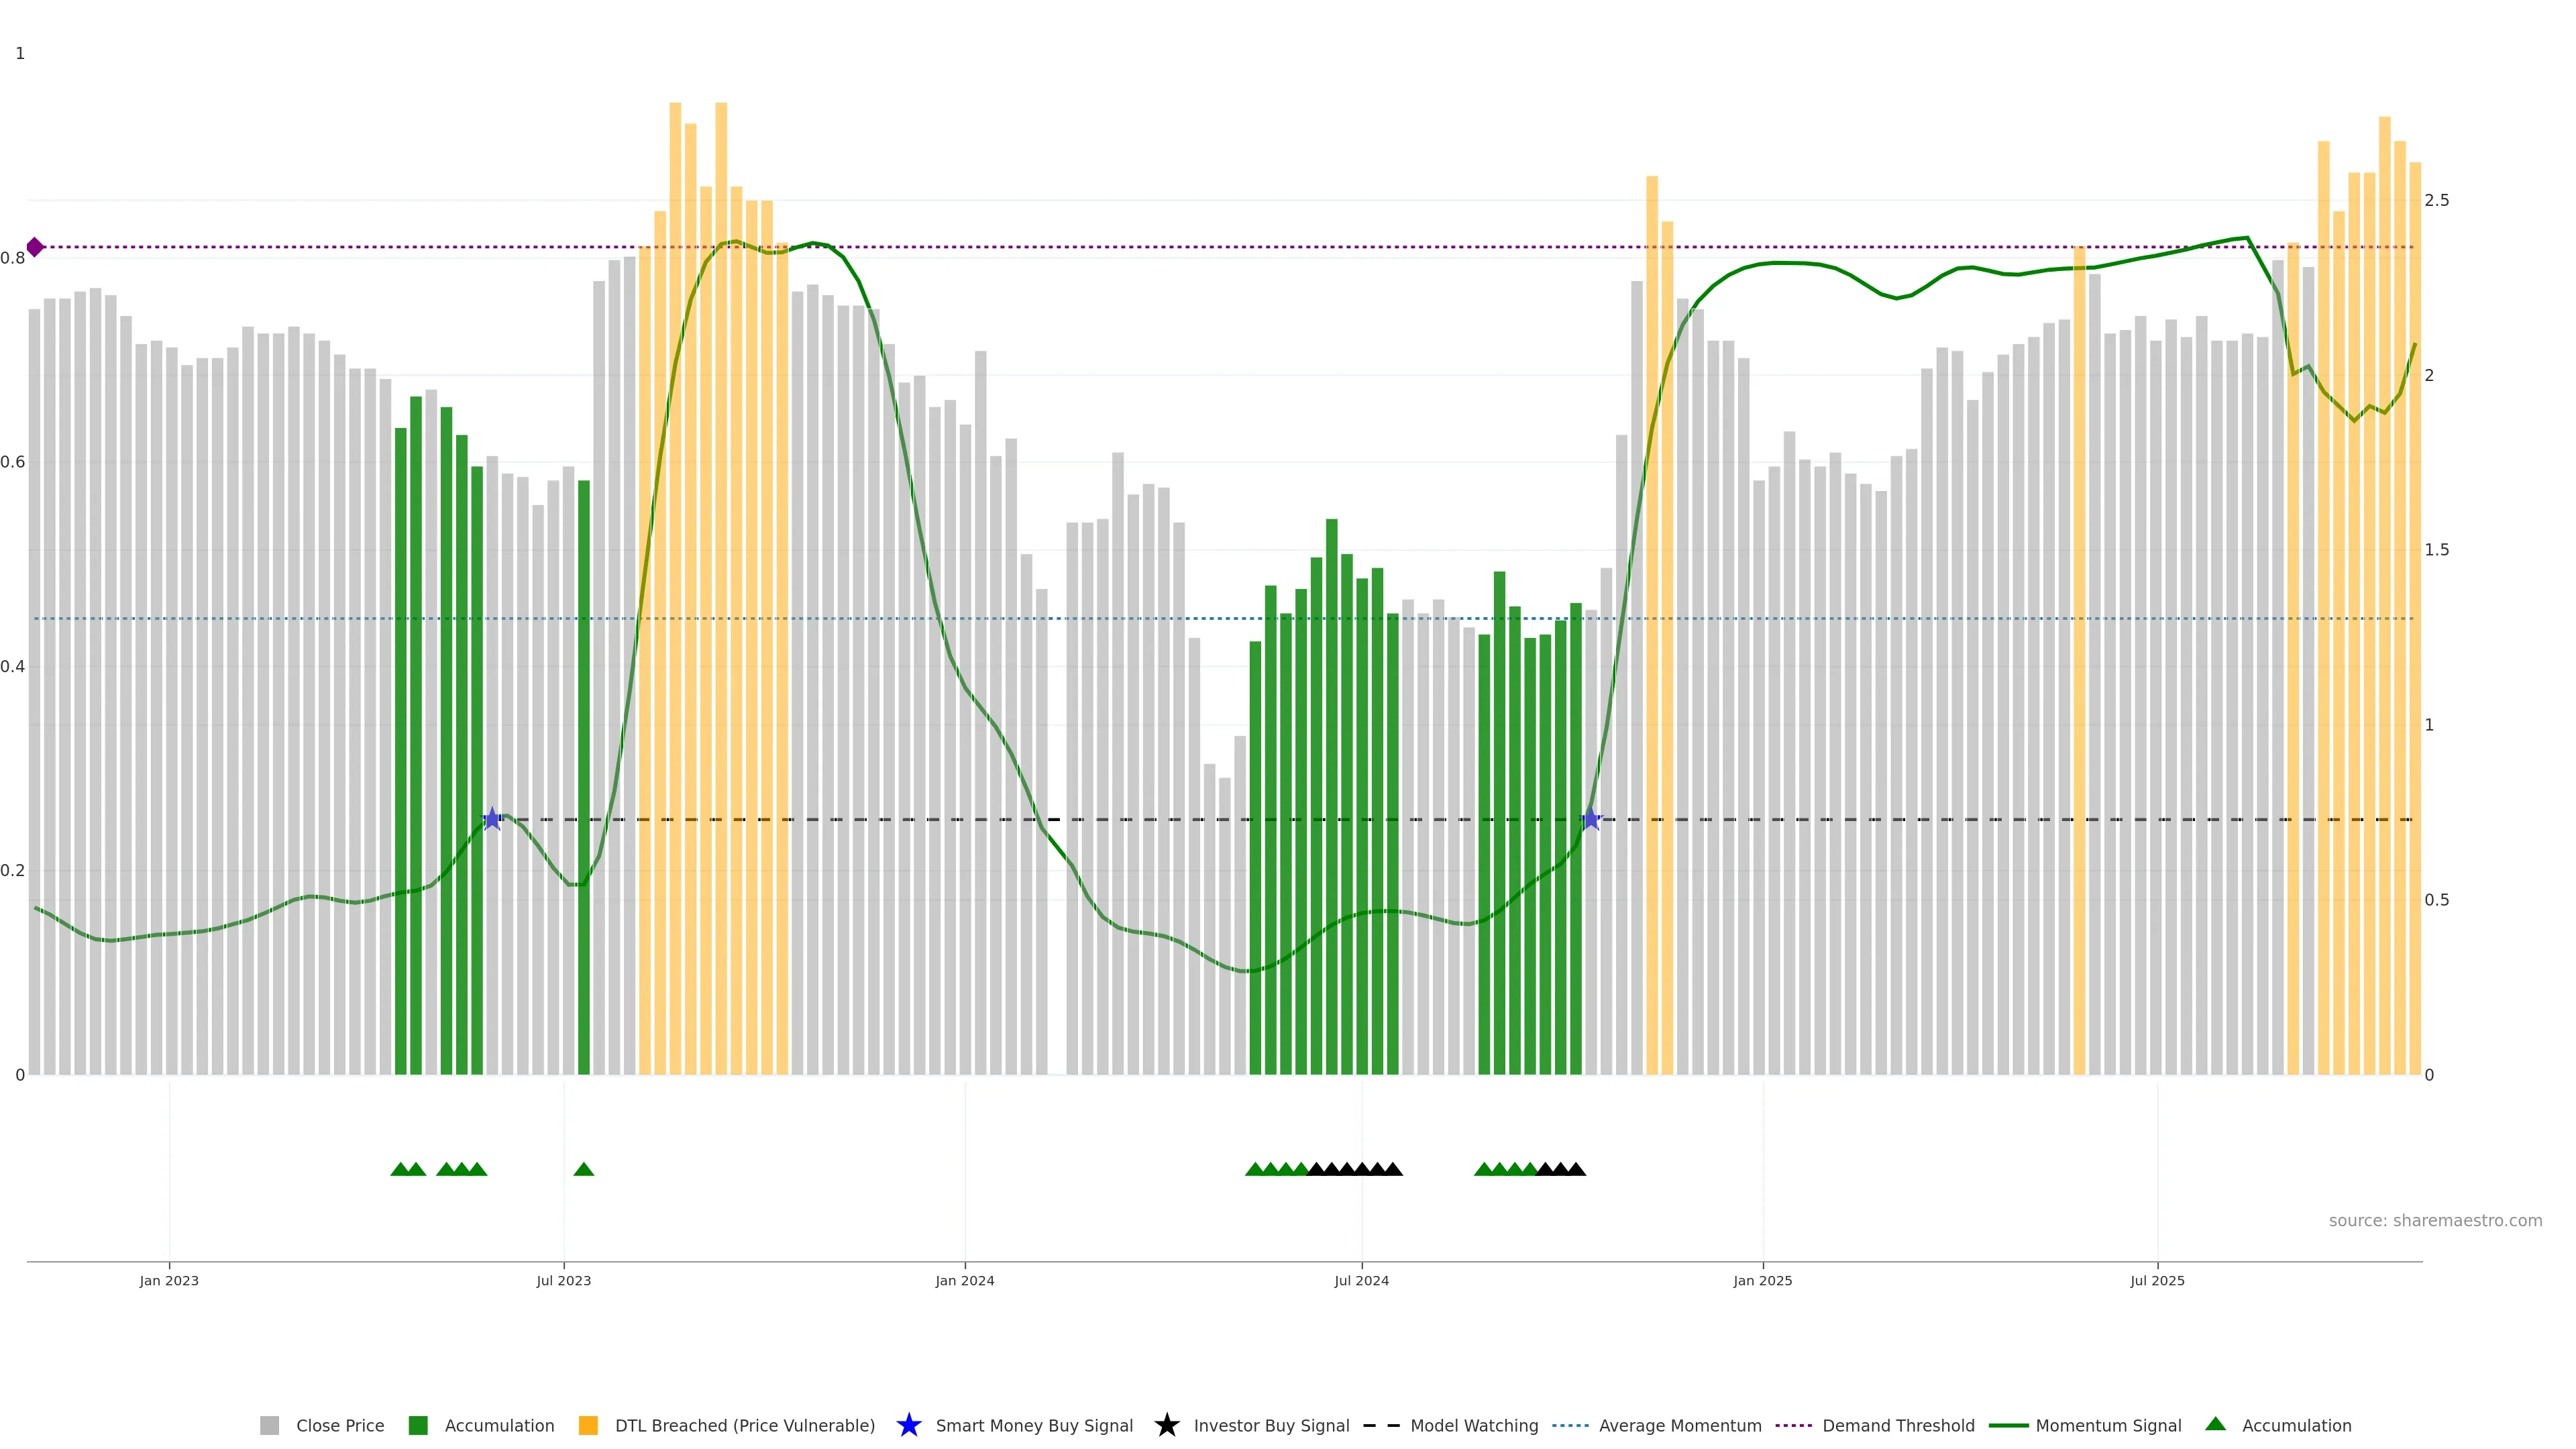Click the lone green triangle near Jul 2023

[584, 1169]
